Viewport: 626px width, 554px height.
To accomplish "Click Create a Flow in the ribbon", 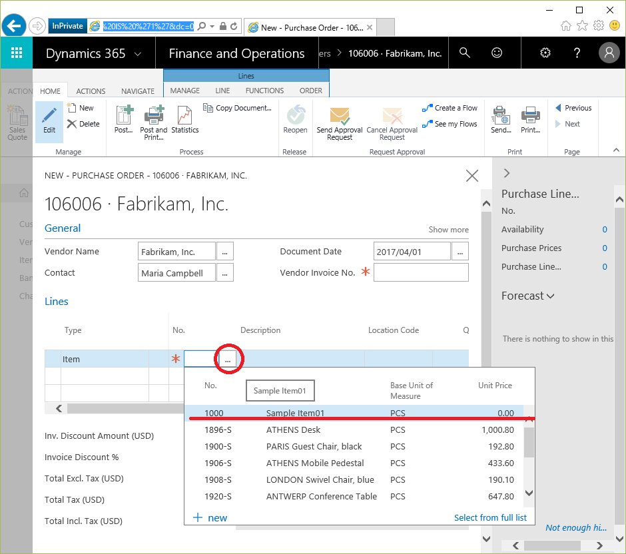I will pos(450,108).
